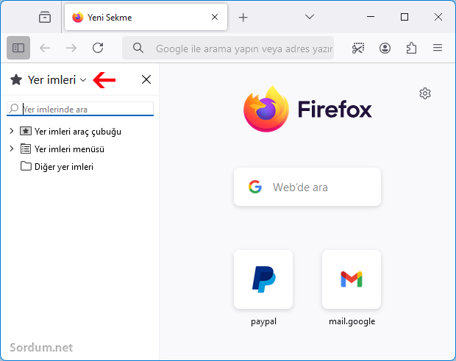Expand Yer imleri araç çubuğu folder

11,131
